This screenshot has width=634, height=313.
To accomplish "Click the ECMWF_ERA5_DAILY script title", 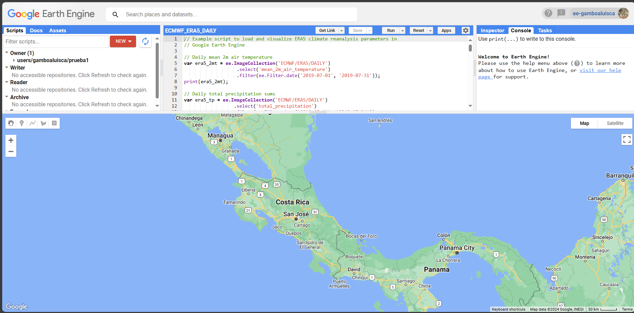I will (191, 31).
